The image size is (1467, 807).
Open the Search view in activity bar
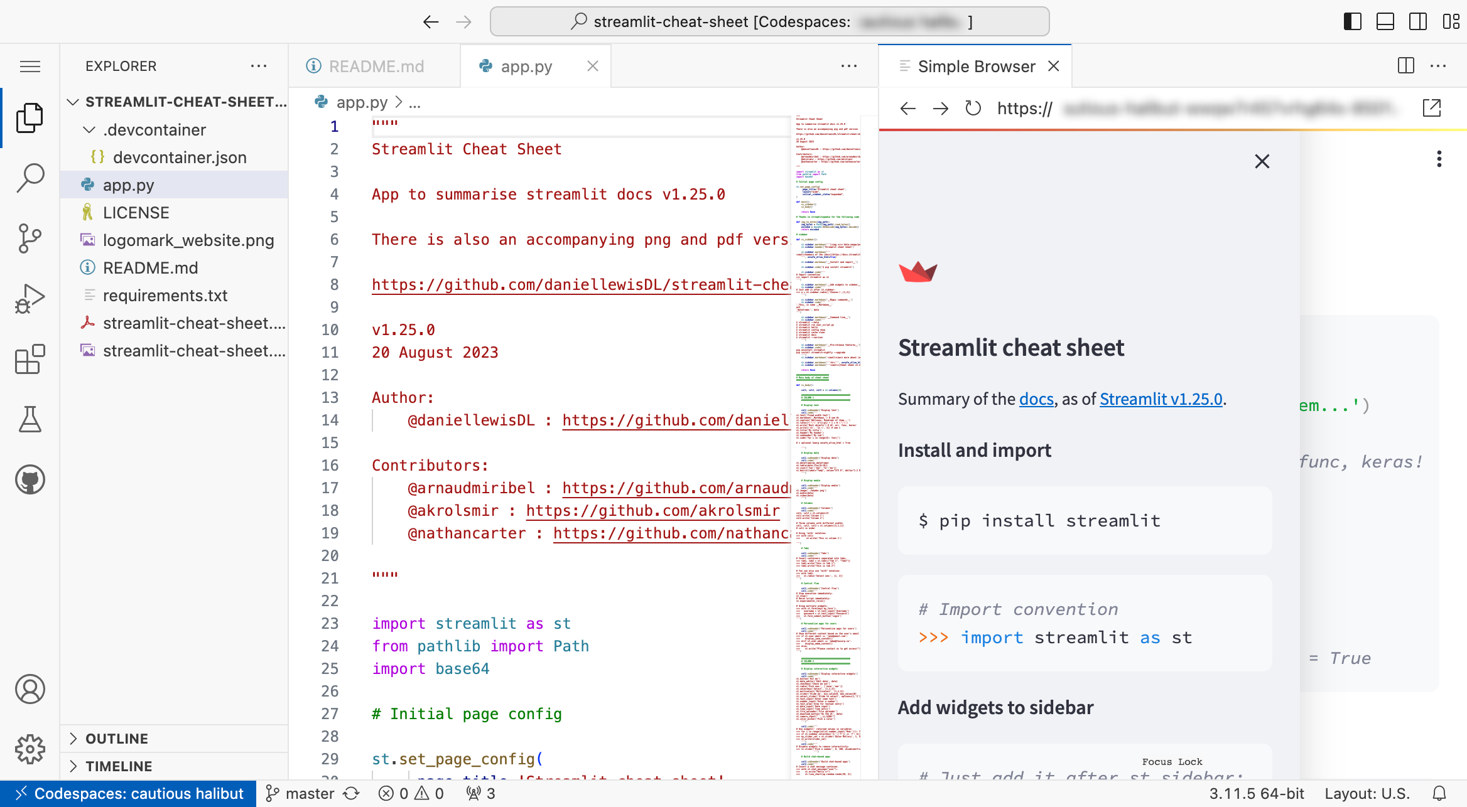(x=30, y=178)
